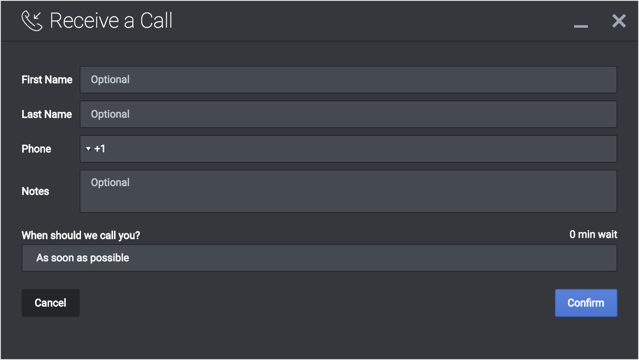Focus the Last Name input field
Viewport: 639px width, 360px height.
(x=348, y=114)
